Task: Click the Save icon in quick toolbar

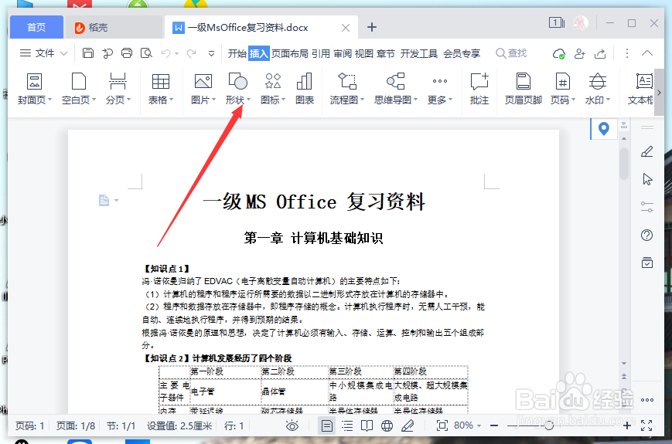Action: coord(88,53)
